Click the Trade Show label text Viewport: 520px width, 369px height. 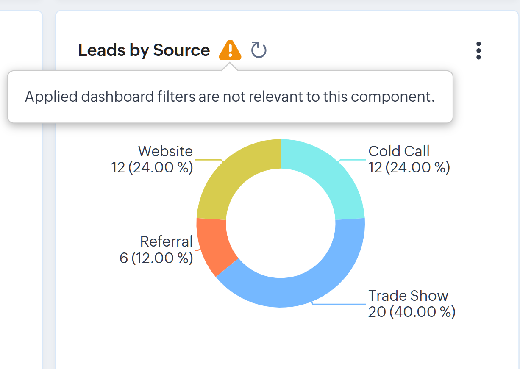coord(408,296)
